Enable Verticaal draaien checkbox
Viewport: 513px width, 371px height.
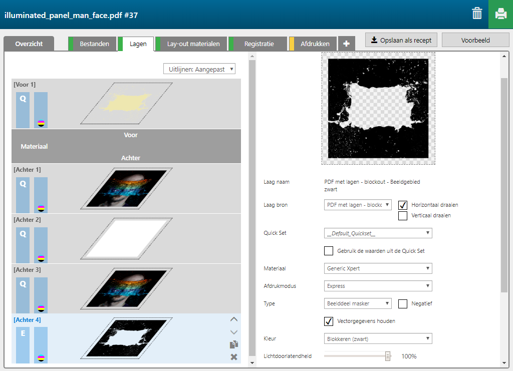click(x=403, y=216)
